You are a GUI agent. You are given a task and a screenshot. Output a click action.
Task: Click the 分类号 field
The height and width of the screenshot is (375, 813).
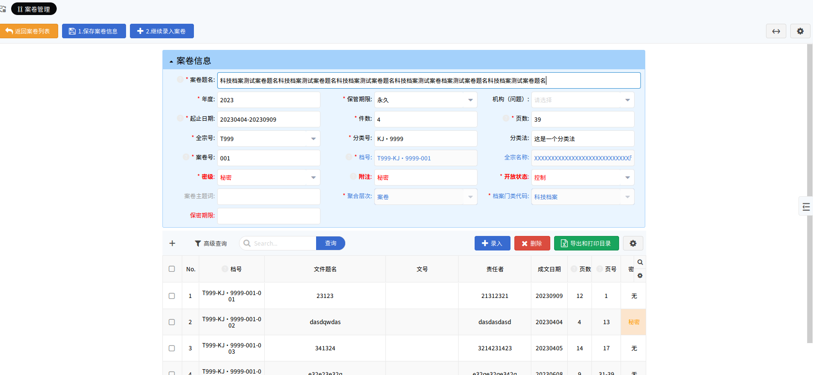point(426,139)
